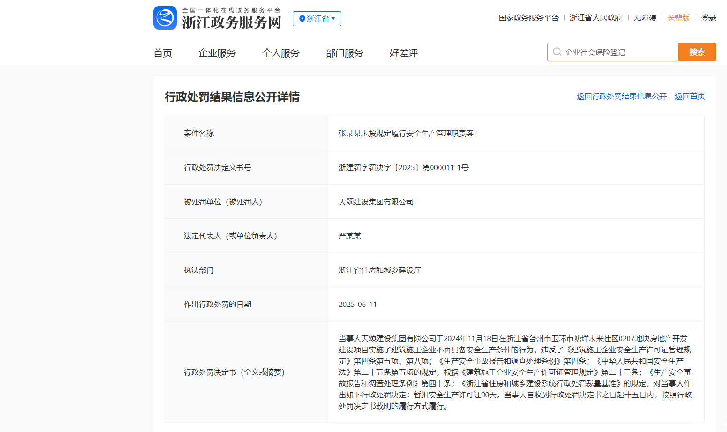Select the 个人服务 navigation item
Image resolution: width=727 pixels, height=432 pixels.
280,53
